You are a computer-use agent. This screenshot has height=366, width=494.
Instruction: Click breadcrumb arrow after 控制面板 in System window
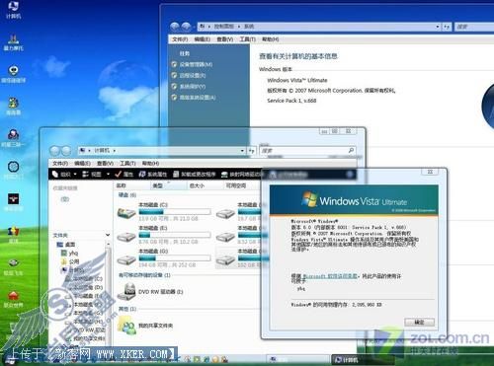239,27
